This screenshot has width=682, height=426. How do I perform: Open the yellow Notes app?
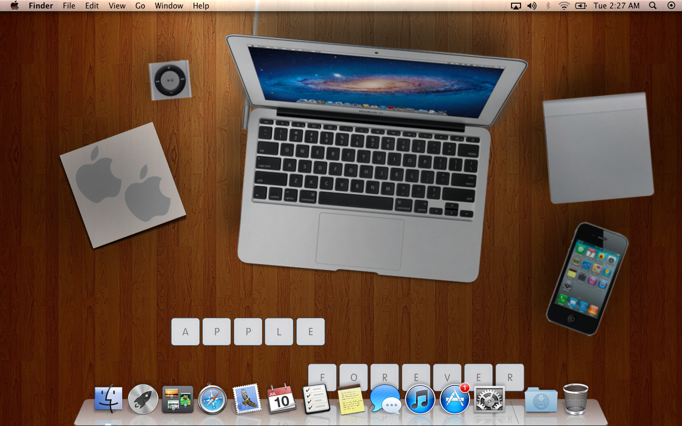tap(351, 399)
